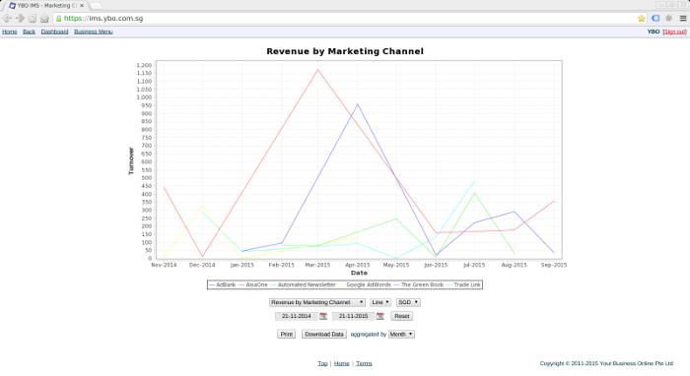The image size is (690, 376).
Task: Click the Download Data button
Action: pos(324,335)
